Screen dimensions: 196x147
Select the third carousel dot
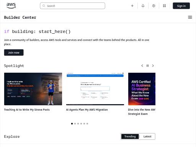tap(78, 124)
